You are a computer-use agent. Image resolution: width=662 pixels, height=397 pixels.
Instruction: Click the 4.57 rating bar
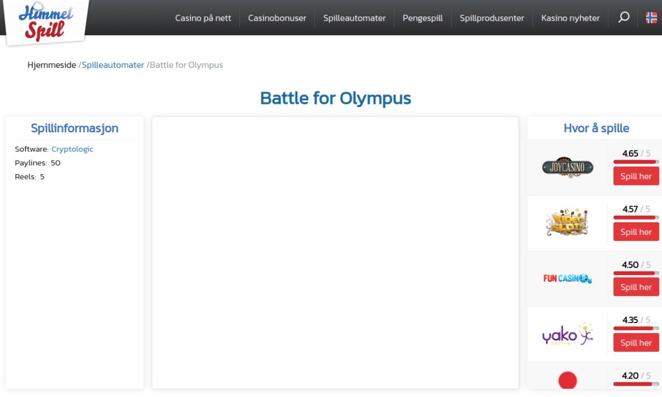636,218
